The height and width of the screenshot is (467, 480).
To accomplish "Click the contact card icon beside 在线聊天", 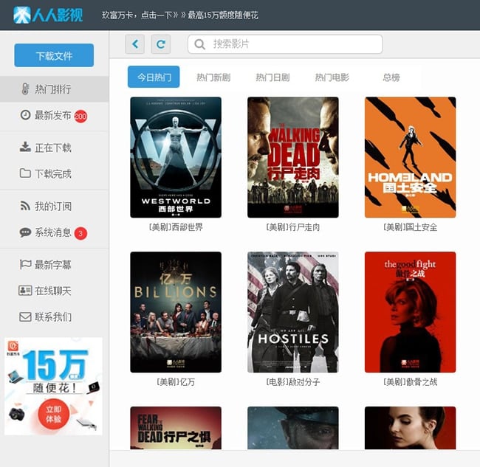I will (x=25, y=291).
